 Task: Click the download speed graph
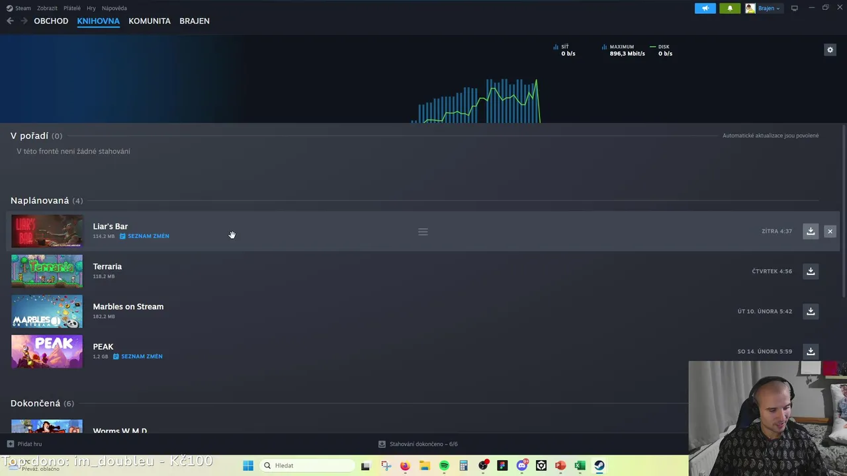click(476, 100)
